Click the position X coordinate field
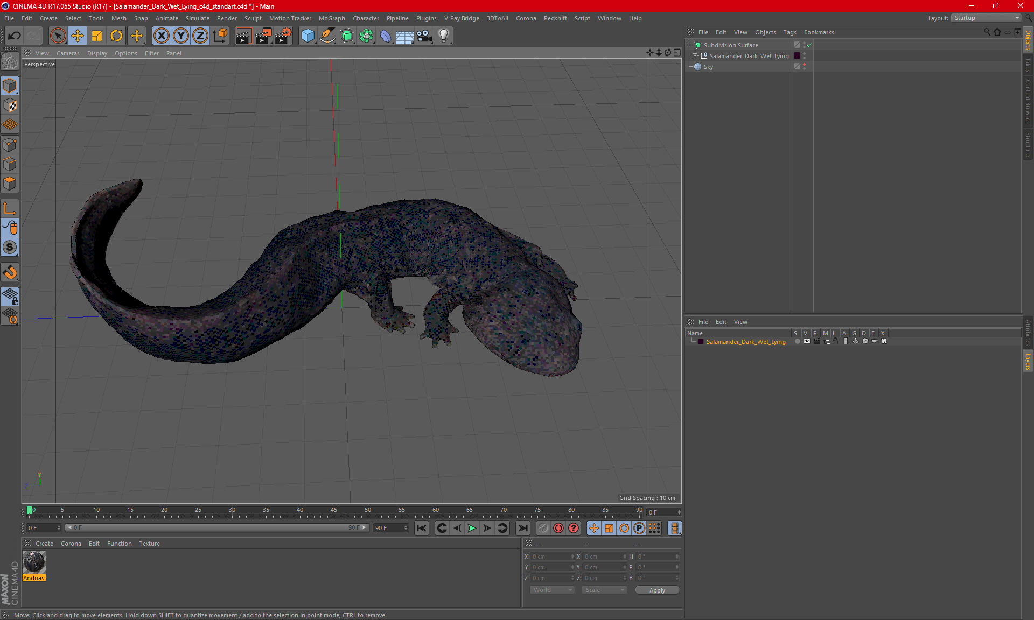Viewport: 1034px width, 620px height. coord(551,556)
